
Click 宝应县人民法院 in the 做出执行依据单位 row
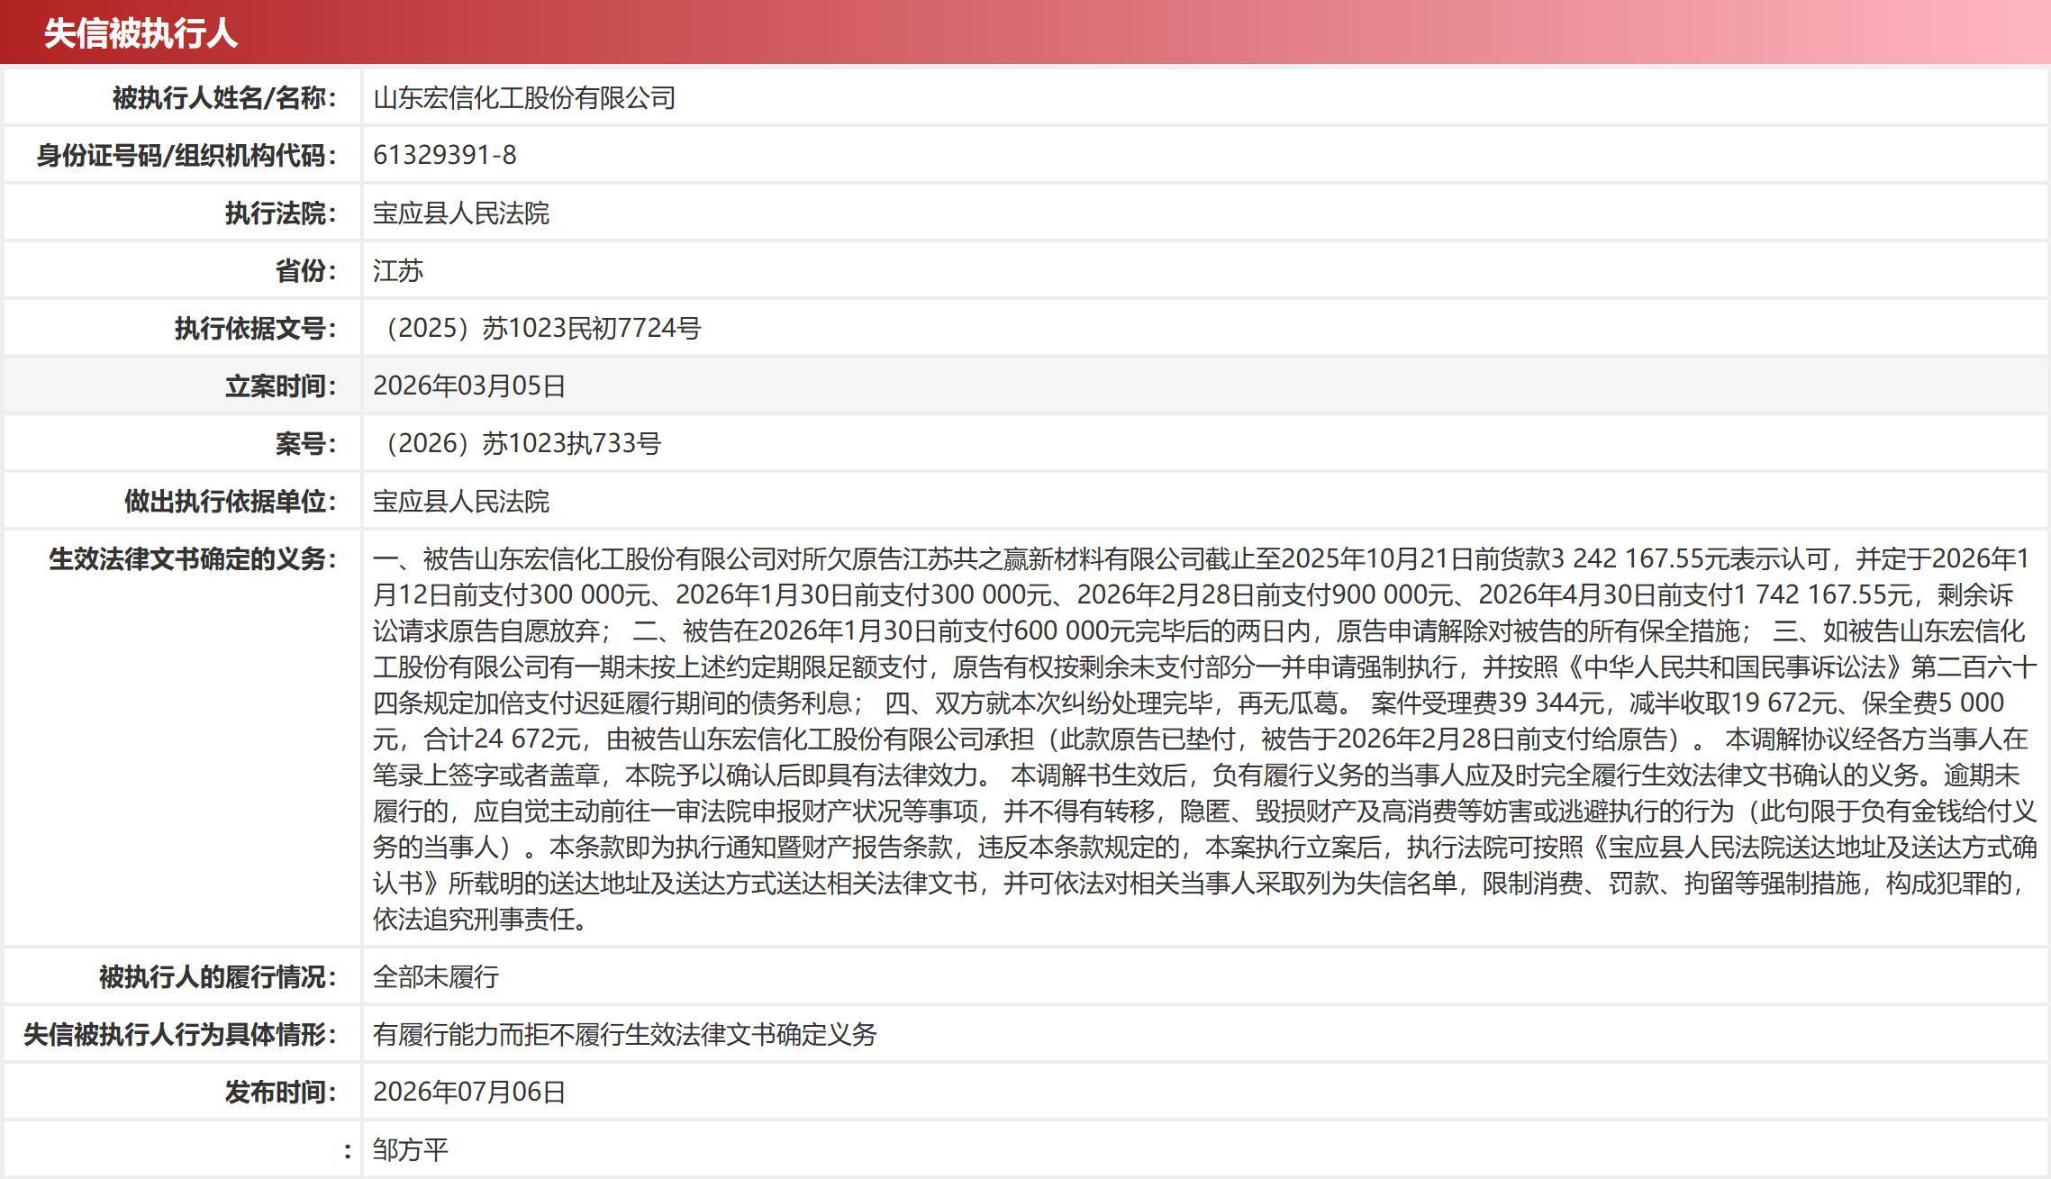tap(461, 501)
